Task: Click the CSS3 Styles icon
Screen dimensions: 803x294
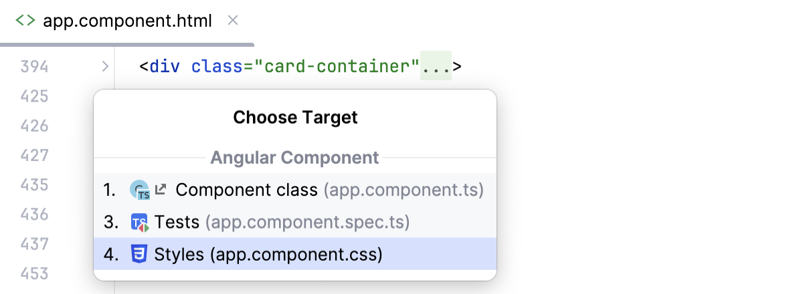Action: [139, 254]
